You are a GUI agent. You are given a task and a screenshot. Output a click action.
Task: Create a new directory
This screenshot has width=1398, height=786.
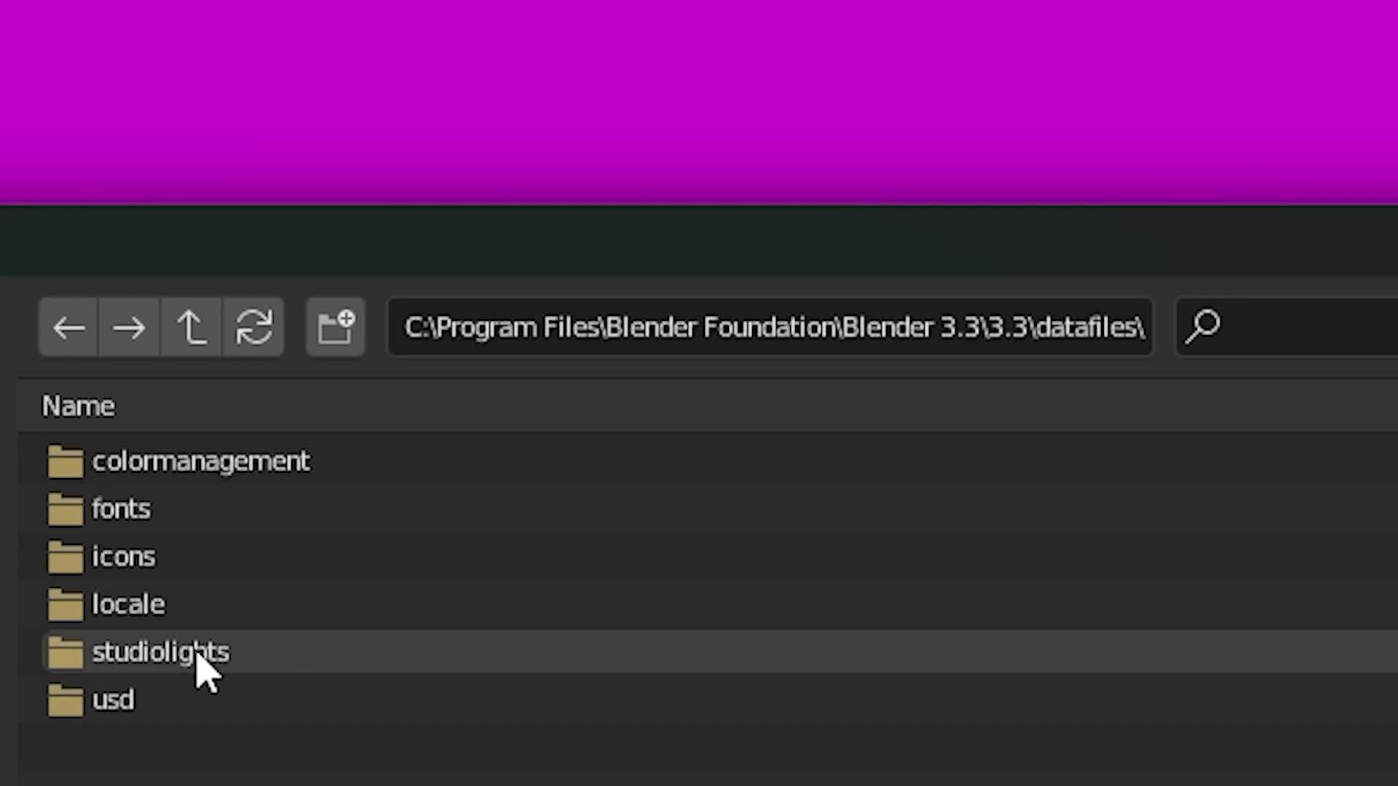click(x=336, y=327)
